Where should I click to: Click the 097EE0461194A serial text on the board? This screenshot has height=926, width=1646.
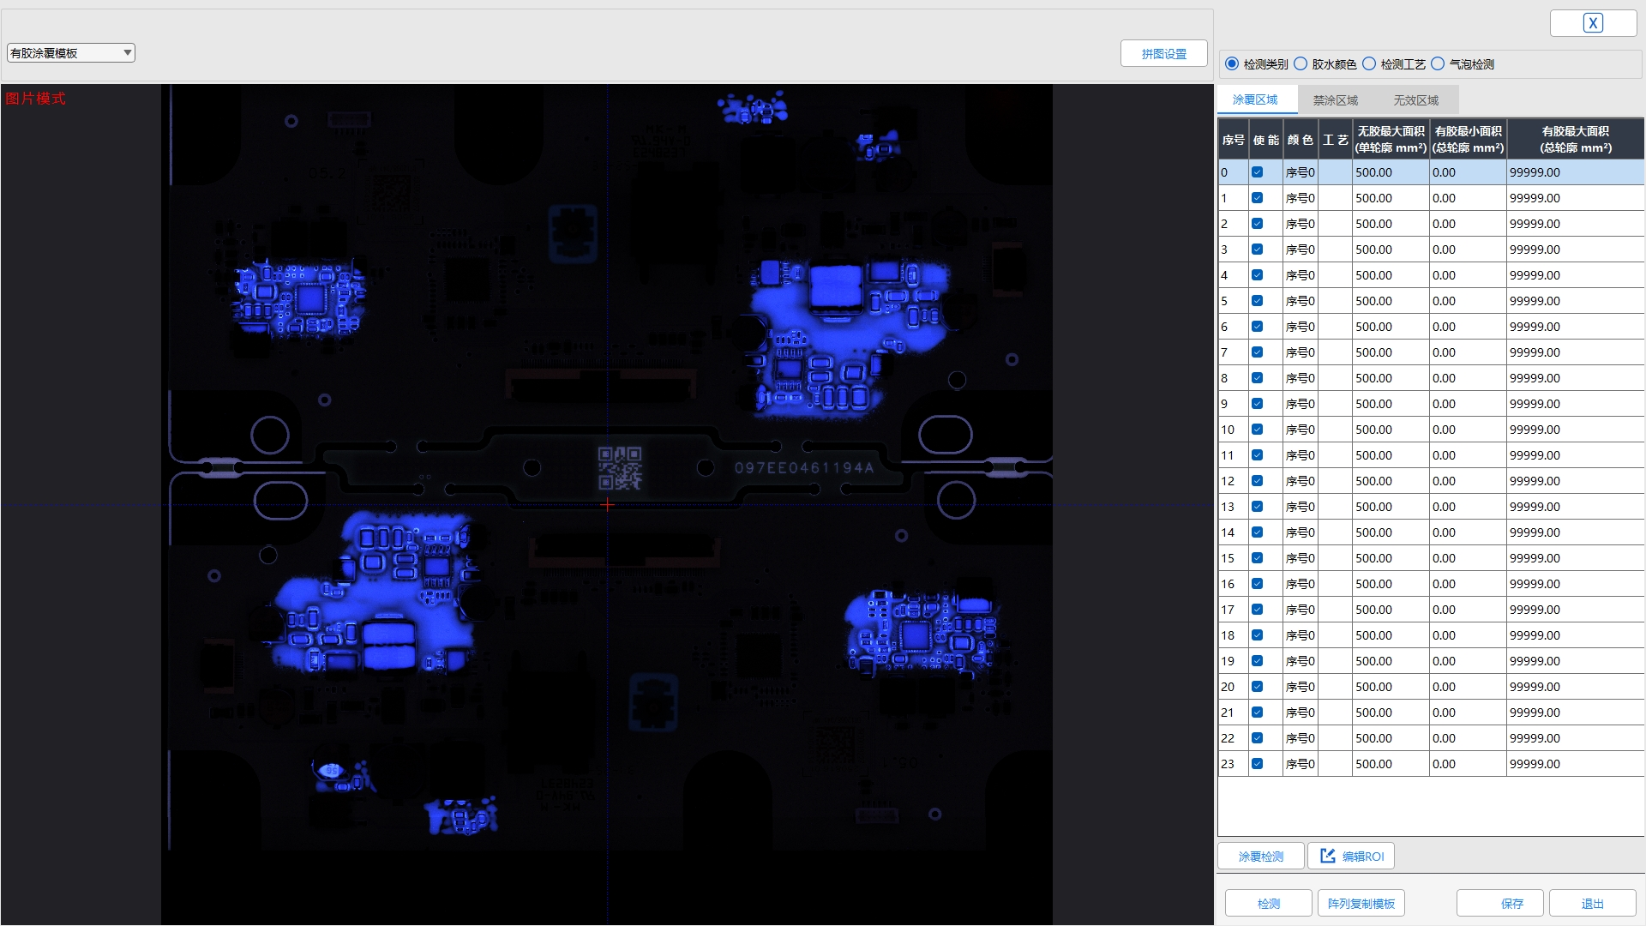coord(803,468)
